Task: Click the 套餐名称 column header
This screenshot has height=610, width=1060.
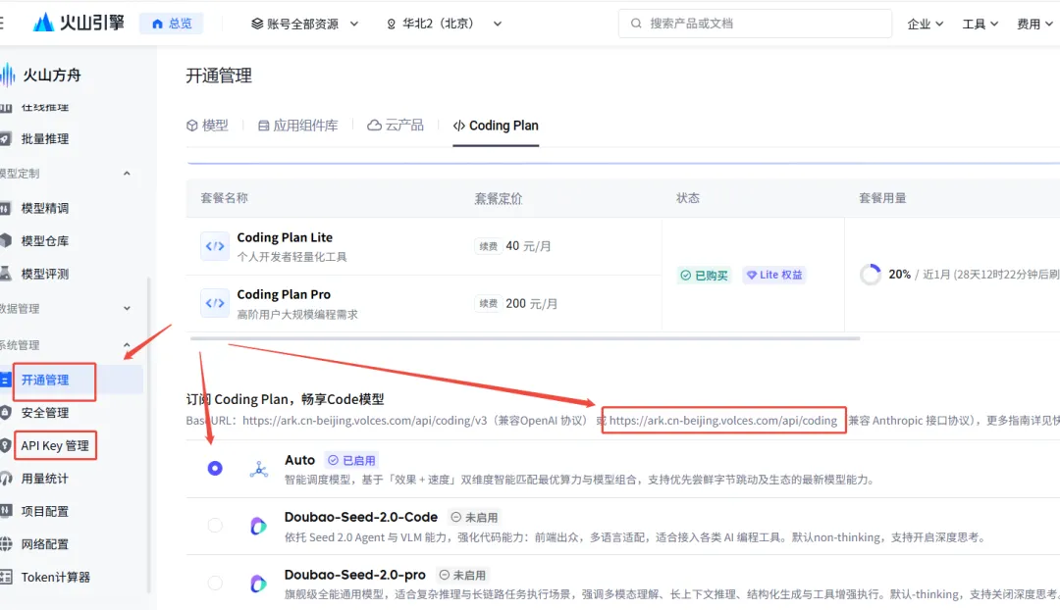Action: [x=225, y=198]
